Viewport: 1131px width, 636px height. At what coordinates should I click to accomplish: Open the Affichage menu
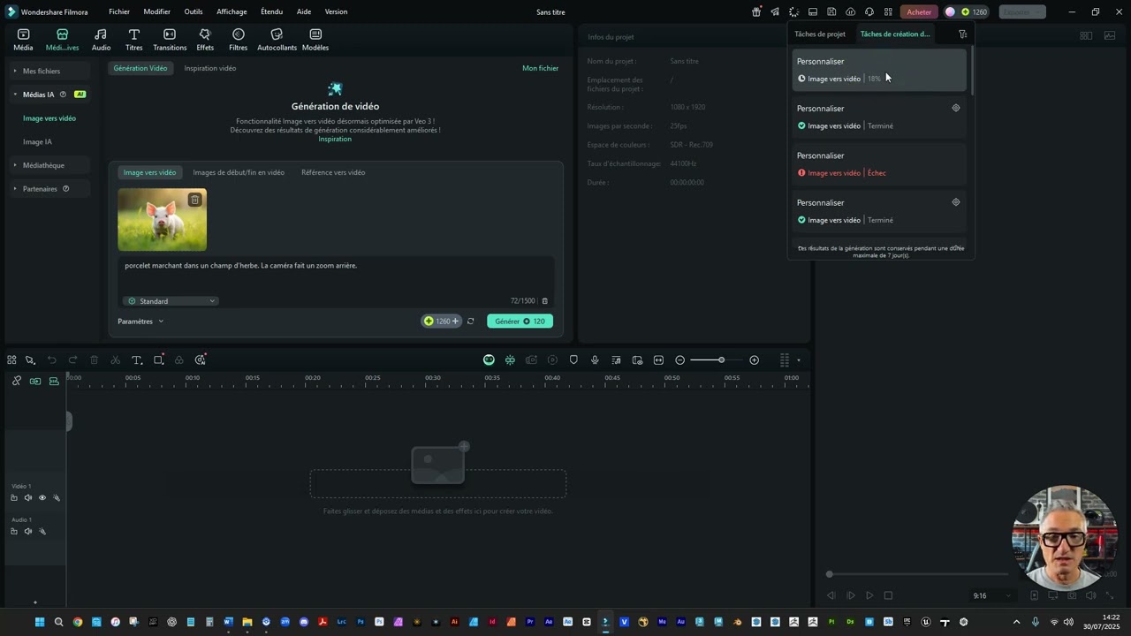pyautogui.click(x=232, y=11)
